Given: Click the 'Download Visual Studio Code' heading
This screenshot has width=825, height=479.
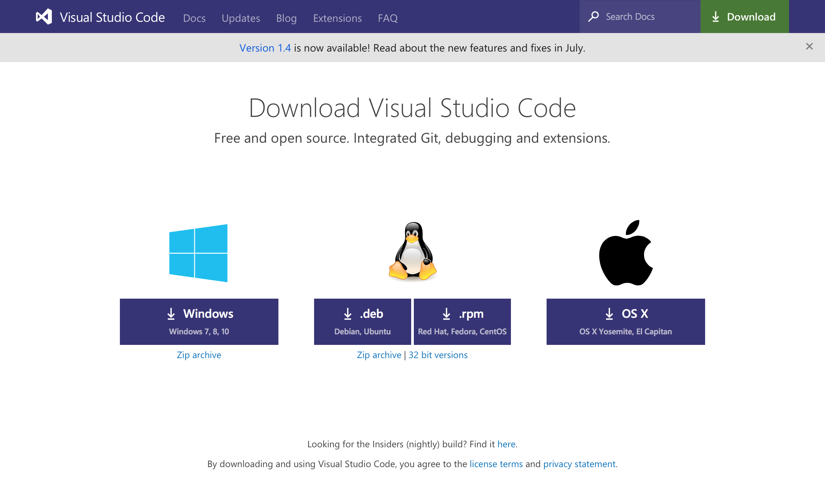Looking at the screenshot, I should point(412,108).
